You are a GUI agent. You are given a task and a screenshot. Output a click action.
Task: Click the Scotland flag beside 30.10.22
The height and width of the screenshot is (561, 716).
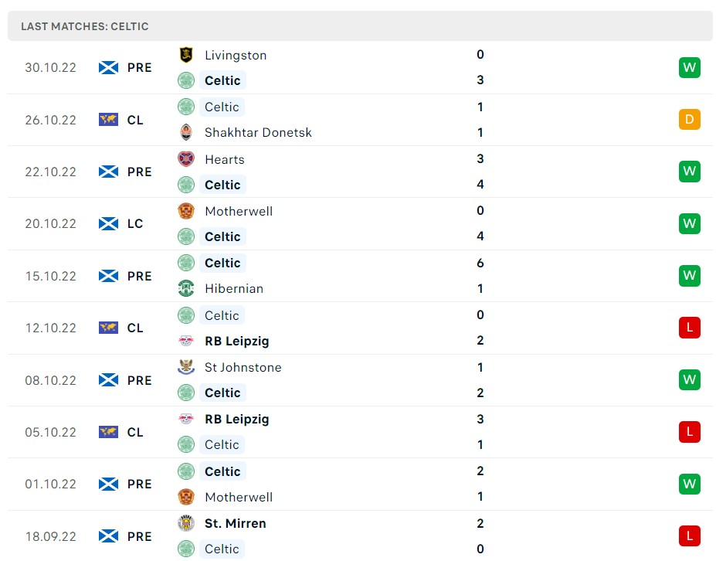click(x=109, y=67)
